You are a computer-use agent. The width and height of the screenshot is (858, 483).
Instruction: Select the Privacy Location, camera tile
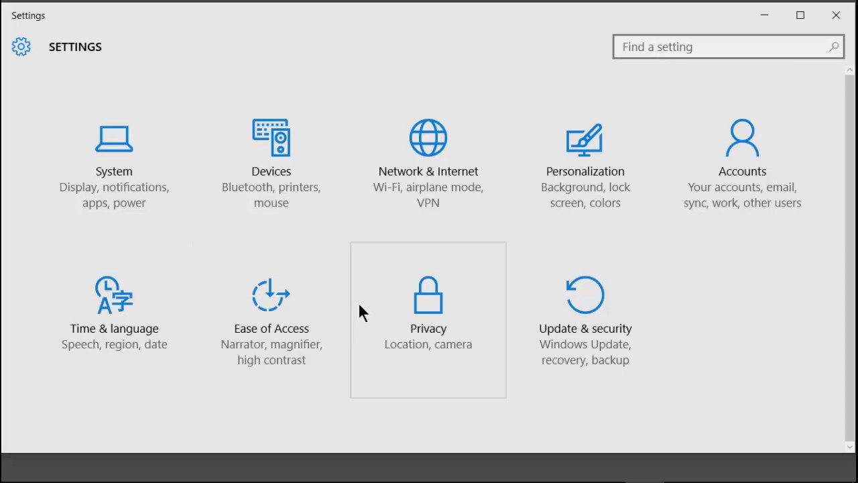(428, 320)
